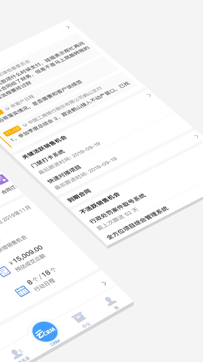
Task: Open the 行政处罚案件取号系统 item
Action: [118, 208]
